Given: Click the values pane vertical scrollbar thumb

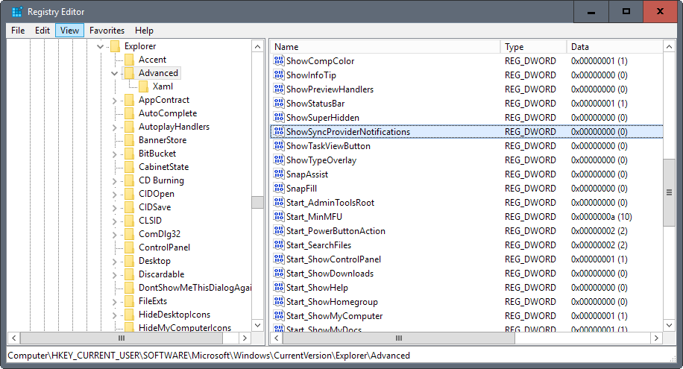Looking at the screenshot, I should coord(669,192).
